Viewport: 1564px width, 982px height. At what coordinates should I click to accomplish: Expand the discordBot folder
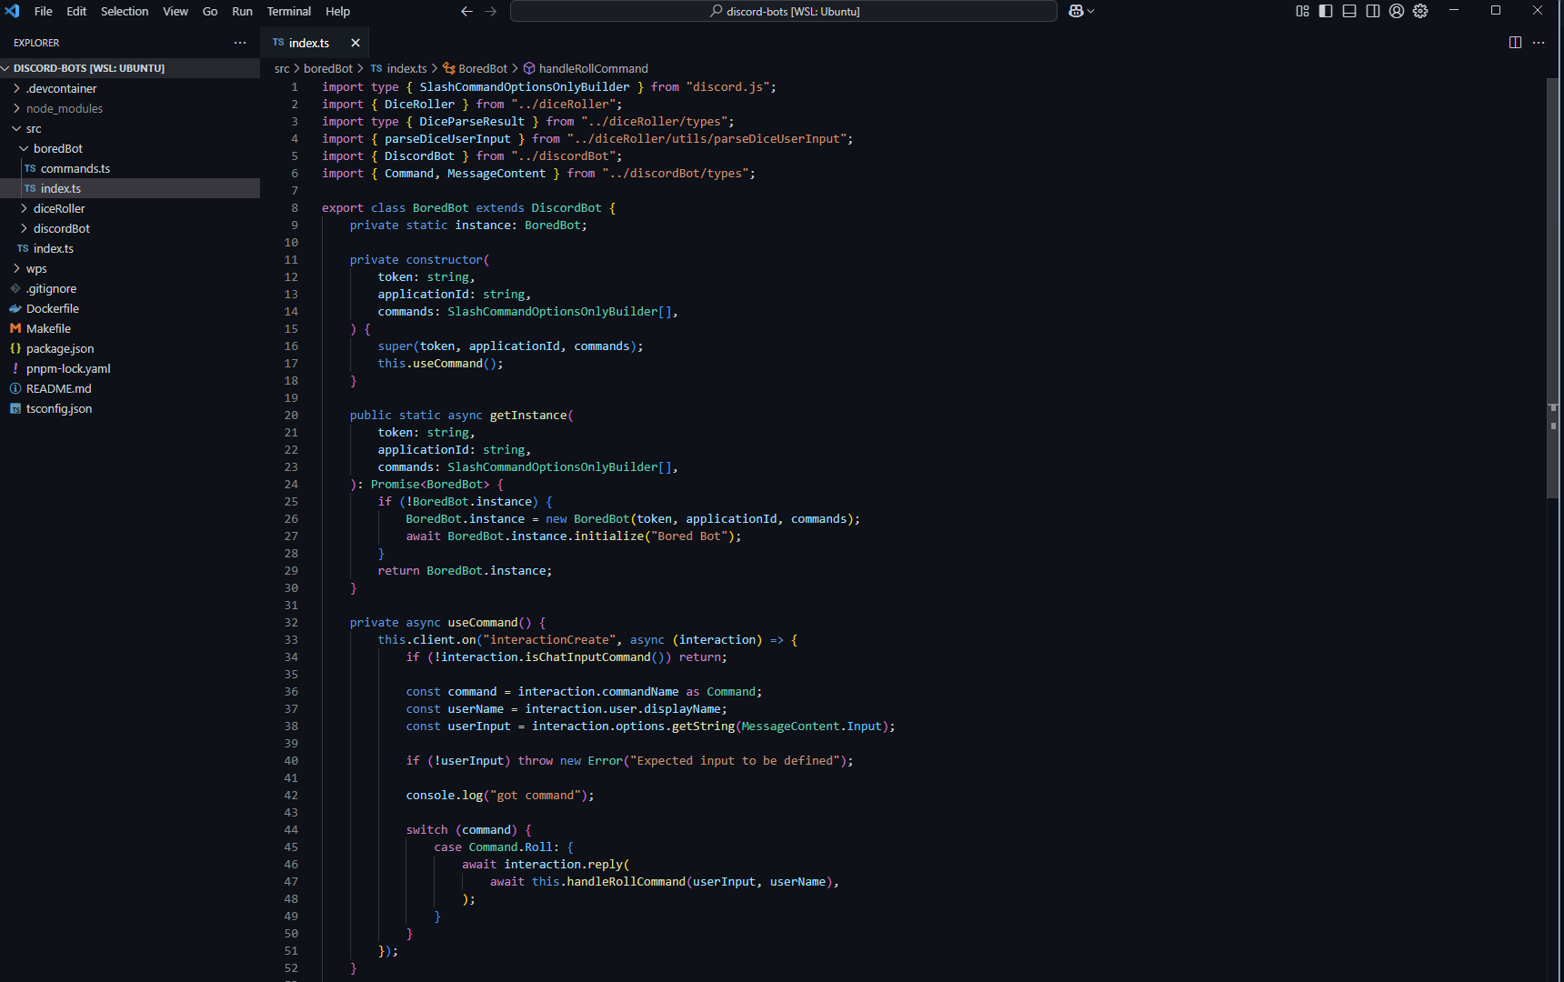[x=130, y=228]
